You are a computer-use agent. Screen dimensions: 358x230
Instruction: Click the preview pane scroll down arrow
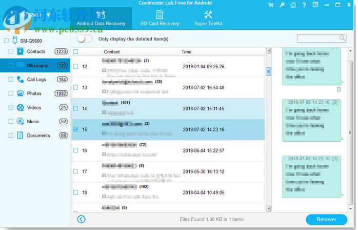(x=350, y=208)
